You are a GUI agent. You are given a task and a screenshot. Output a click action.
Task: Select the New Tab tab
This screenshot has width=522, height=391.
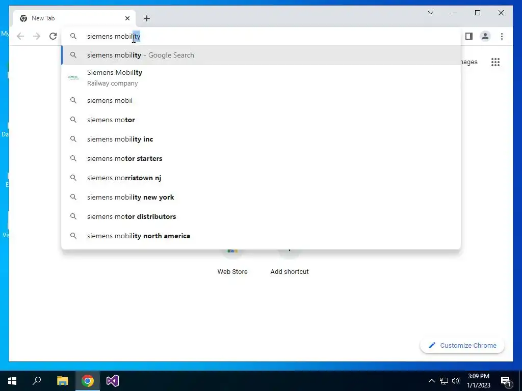pyautogui.click(x=74, y=18)
